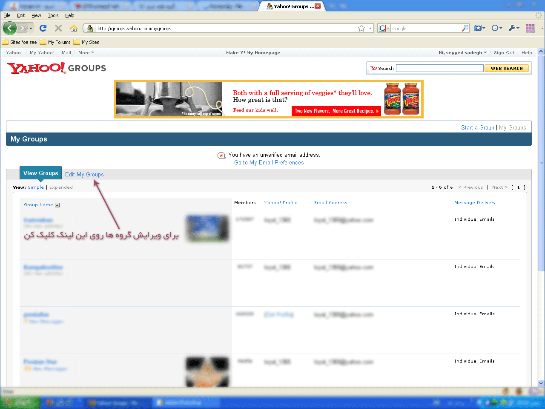Switch to the Edit My Groups tab
The image size is (545, 409).
pyautogui.click(x=84, y=174)
